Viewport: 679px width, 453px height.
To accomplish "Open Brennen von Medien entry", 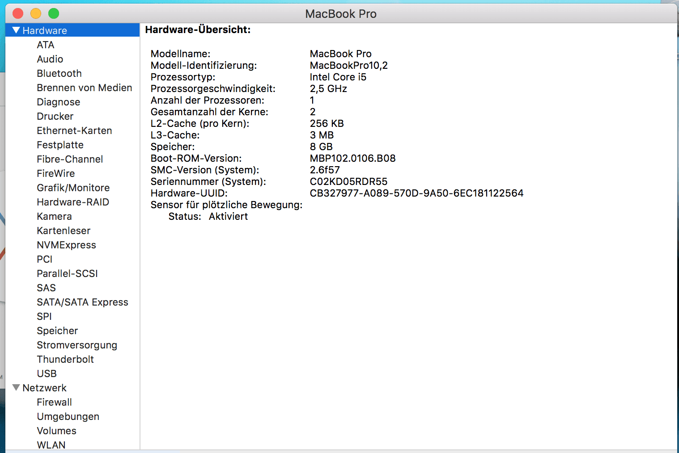I will (x=85, y=88).
